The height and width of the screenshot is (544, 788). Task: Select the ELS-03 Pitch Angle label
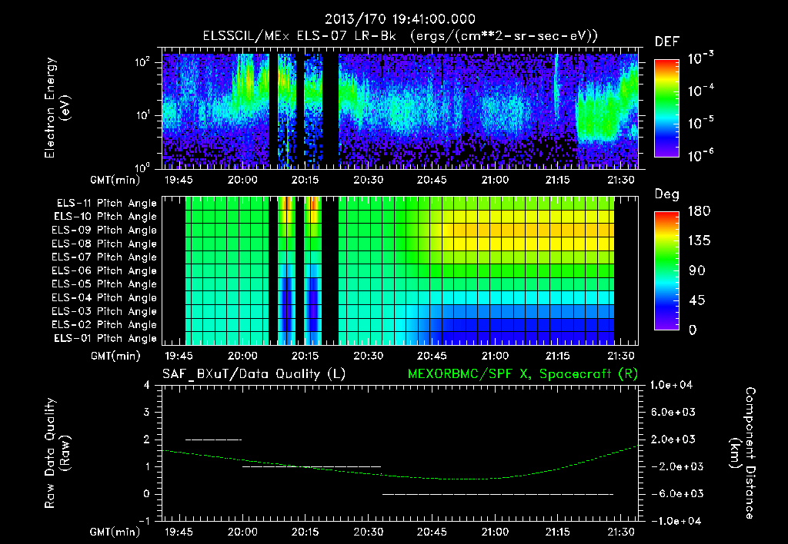point(105,312)
